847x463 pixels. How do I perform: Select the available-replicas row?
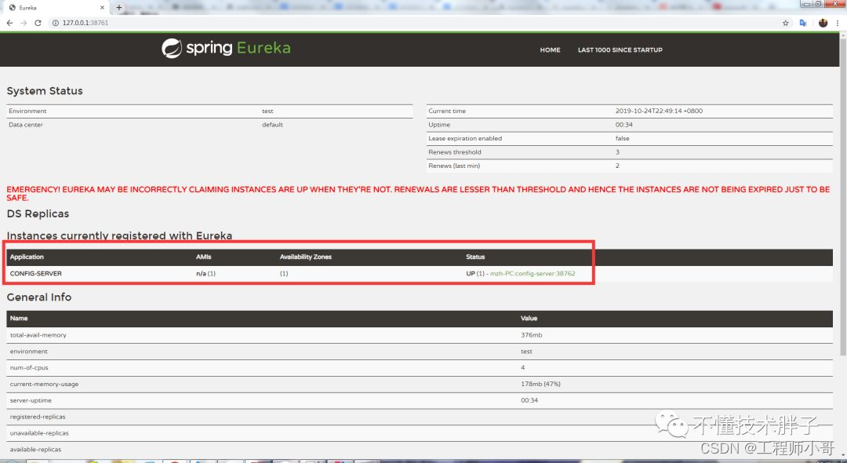pyautogui.click(x=420, y=449)
